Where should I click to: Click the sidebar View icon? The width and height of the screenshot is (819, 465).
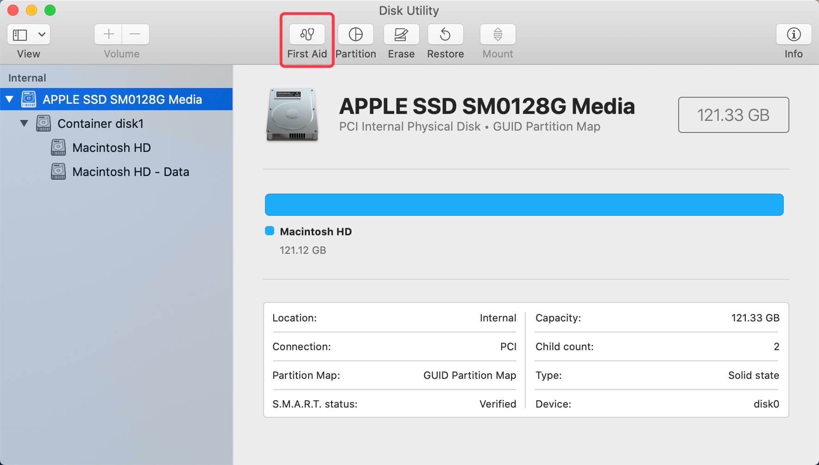(19, 34)
